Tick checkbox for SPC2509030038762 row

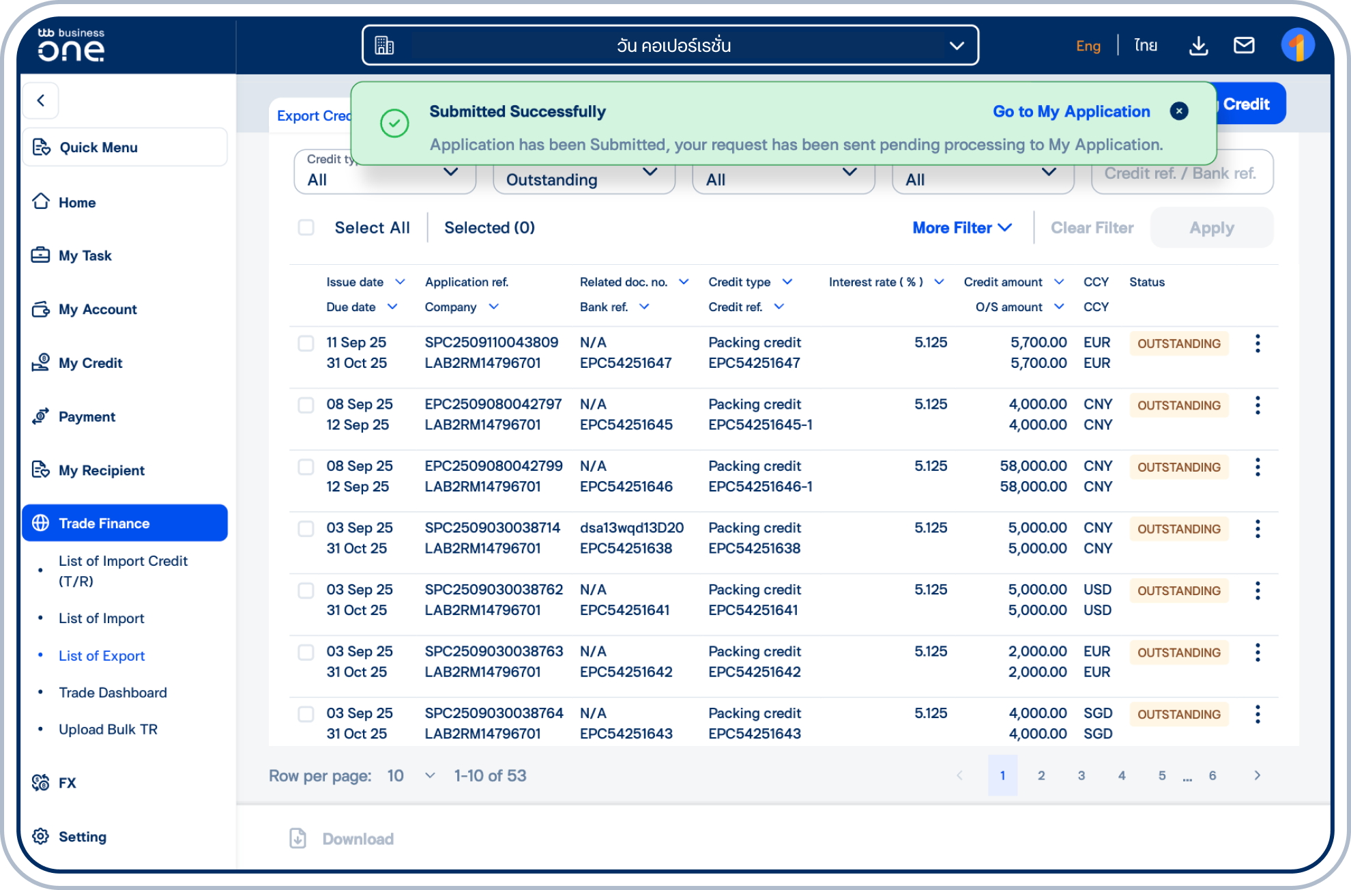point(306,590)
